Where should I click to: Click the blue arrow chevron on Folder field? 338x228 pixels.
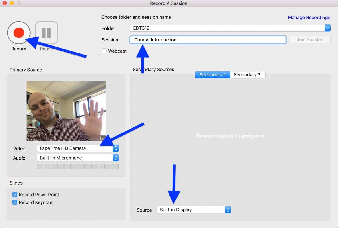[328, 28]
